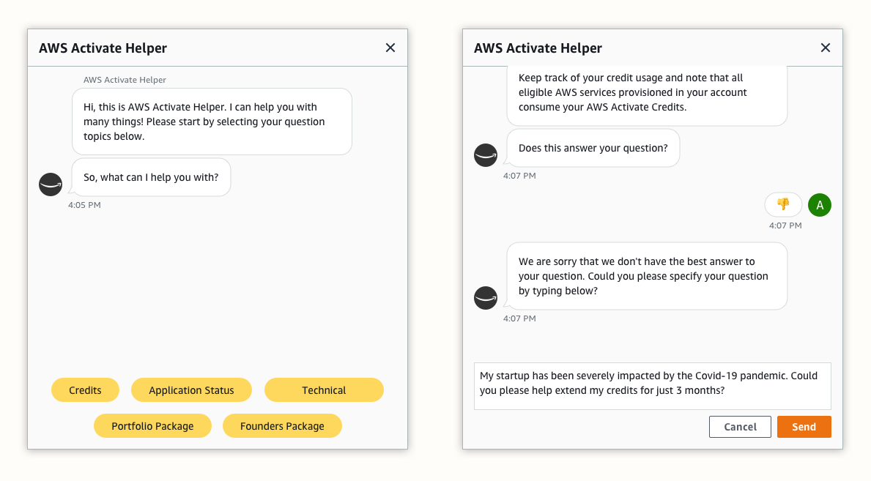871x481 pixels.
Task: Click inside the message typing field
Action: pos(652,384)
